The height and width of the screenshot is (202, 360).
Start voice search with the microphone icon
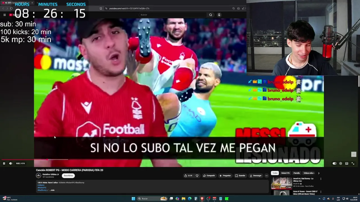click(x=219, y=15)
